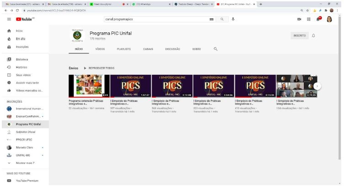
Task: Open the YouTube apps grid icon
Action: 308,19
